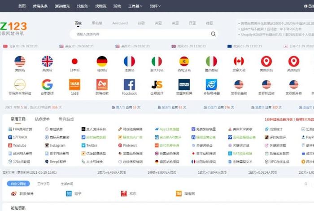Click the JS product selection icon
The height and width of the screenshot is (211, 314).
157,84
